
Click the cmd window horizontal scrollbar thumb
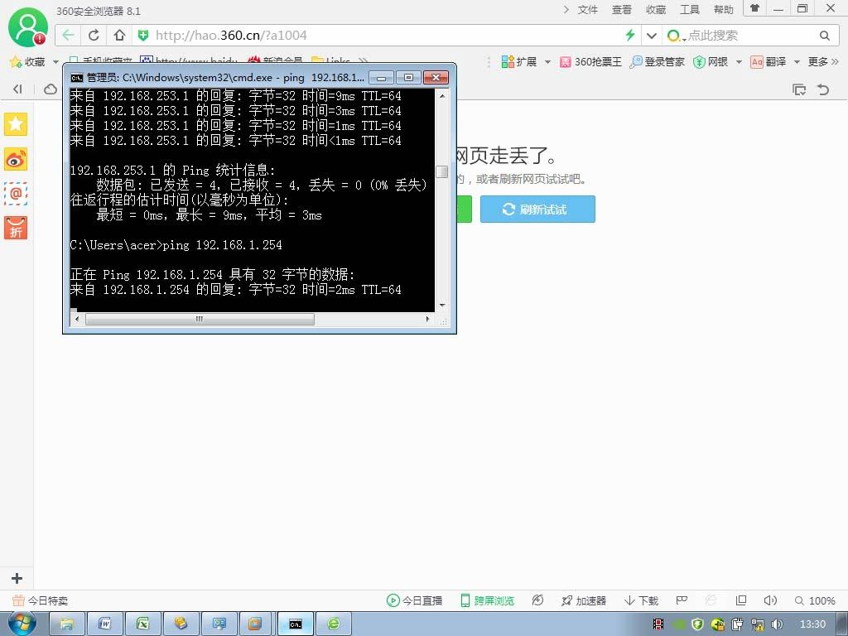[200, 319]
